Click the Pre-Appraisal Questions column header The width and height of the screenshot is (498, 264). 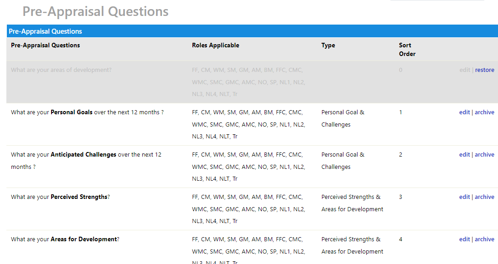[x=46, y=46]
